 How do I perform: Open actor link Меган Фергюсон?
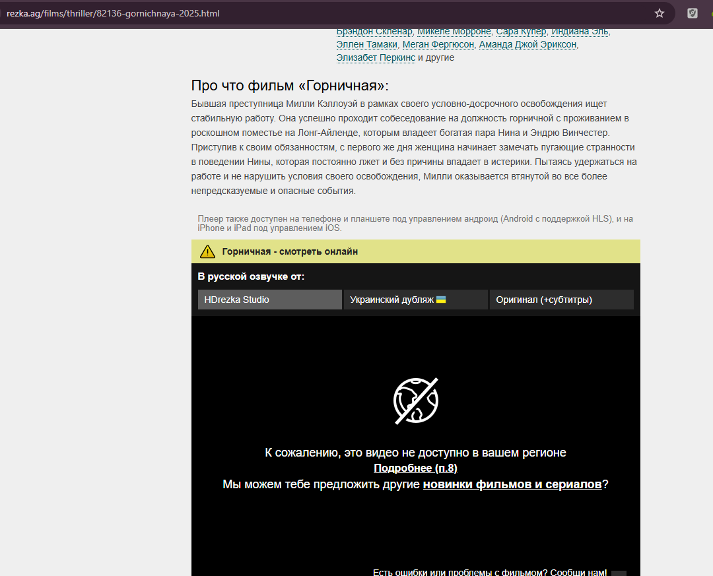coord(438,45)
